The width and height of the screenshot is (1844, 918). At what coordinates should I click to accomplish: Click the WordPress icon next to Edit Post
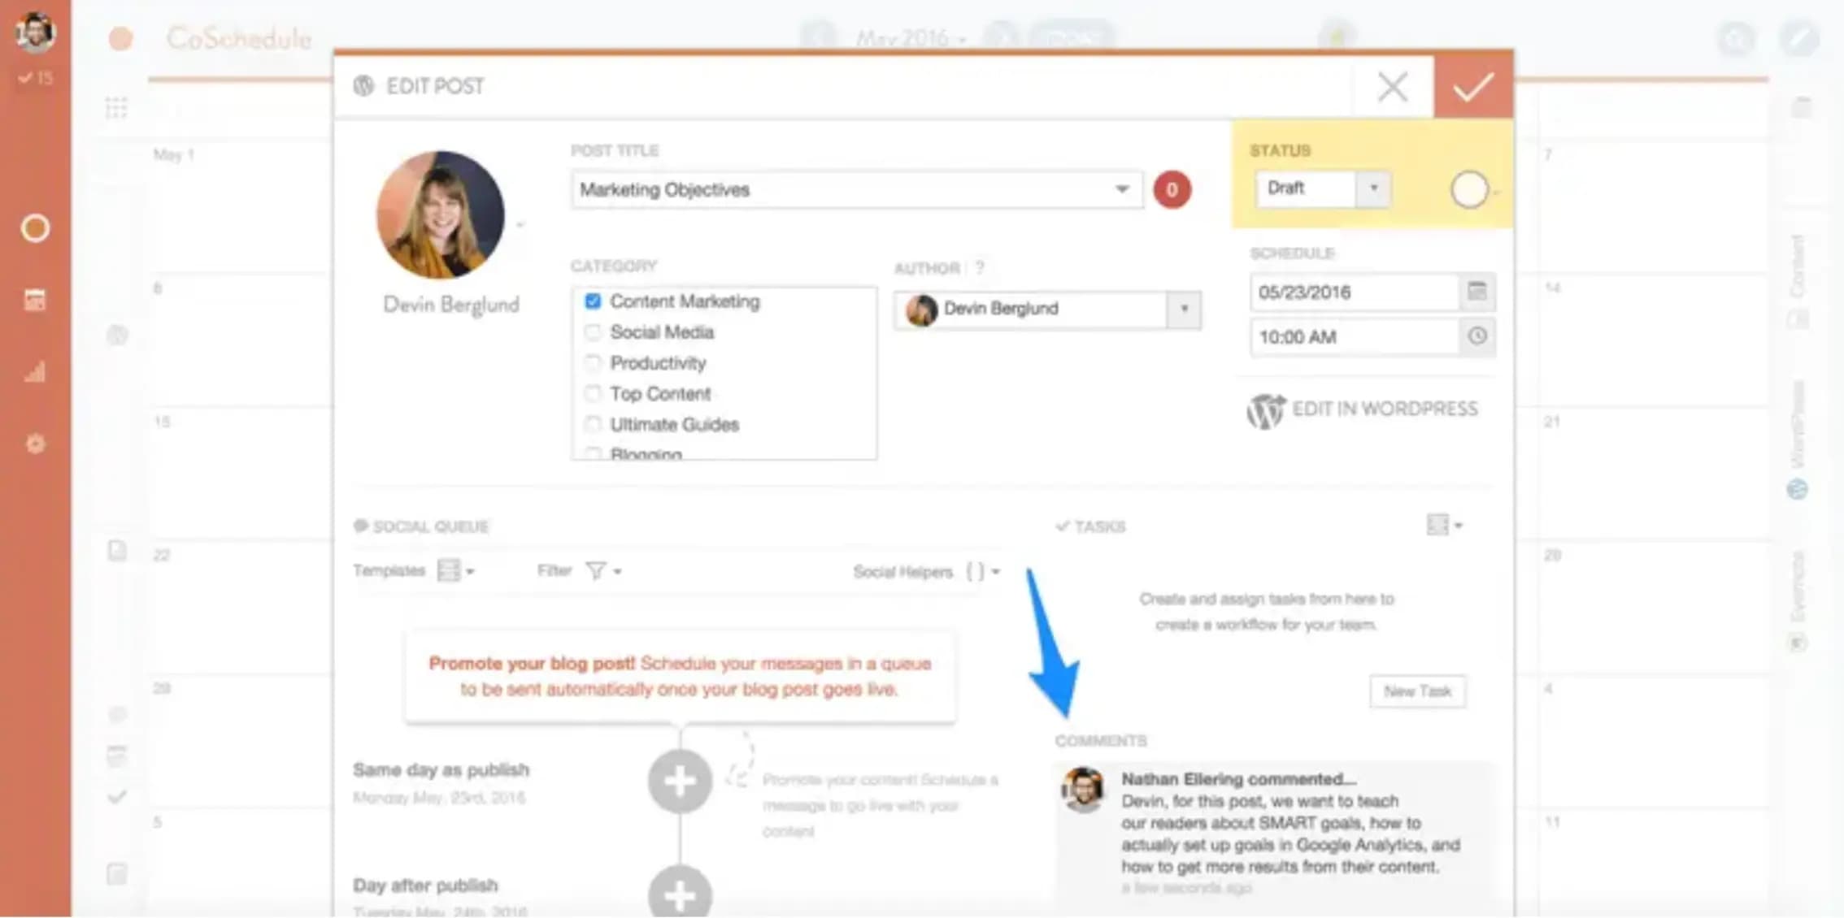pyautogui.click(x=363, y=85)
